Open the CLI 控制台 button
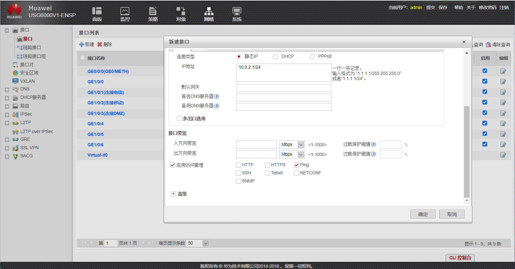 pos(460,258)
